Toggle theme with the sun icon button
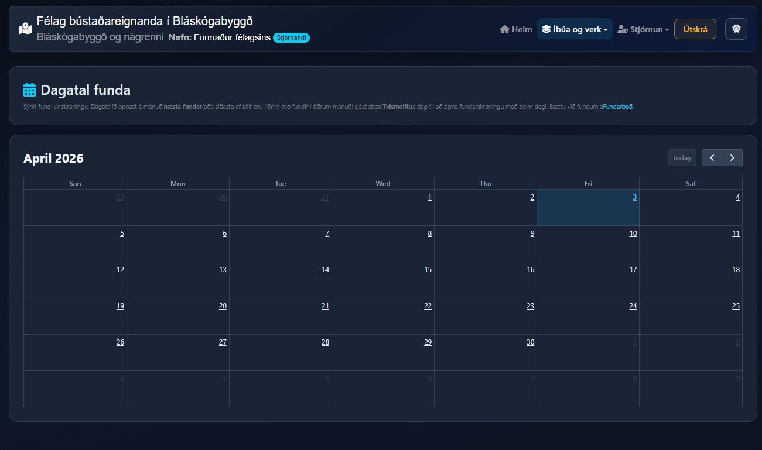The height and width of the screenshot is (450, 762). click(x=736, y=29)
